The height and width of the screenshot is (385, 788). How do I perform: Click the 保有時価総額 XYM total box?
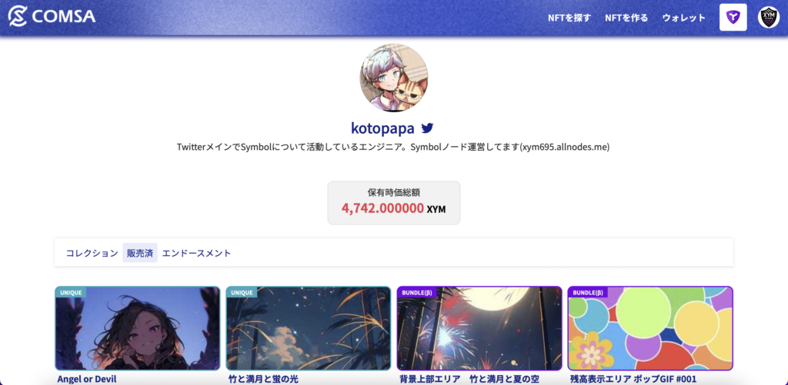394,203
